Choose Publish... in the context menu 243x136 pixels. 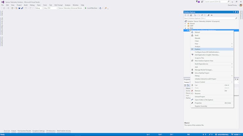point(198,49)
